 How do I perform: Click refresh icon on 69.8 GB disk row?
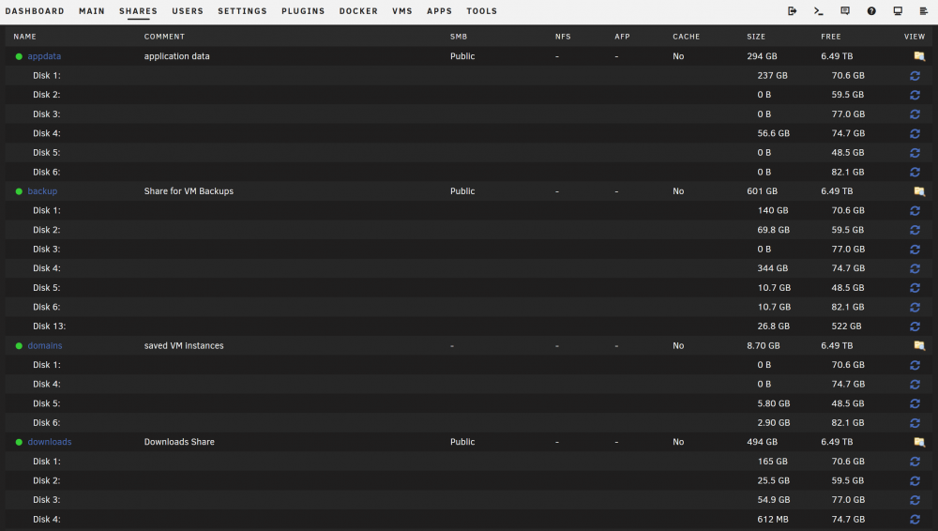pos(915,230)
